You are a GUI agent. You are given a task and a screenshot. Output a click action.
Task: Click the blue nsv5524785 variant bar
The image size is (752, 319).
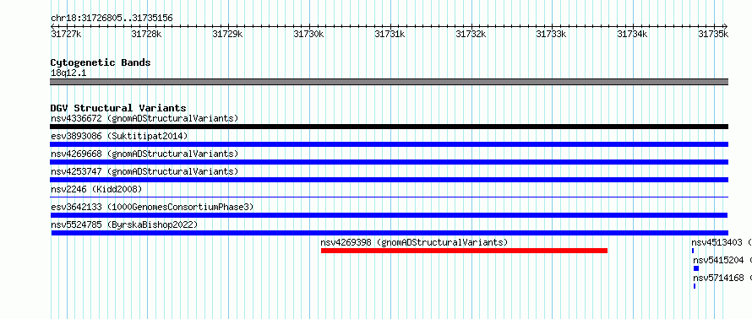[390, 233]
